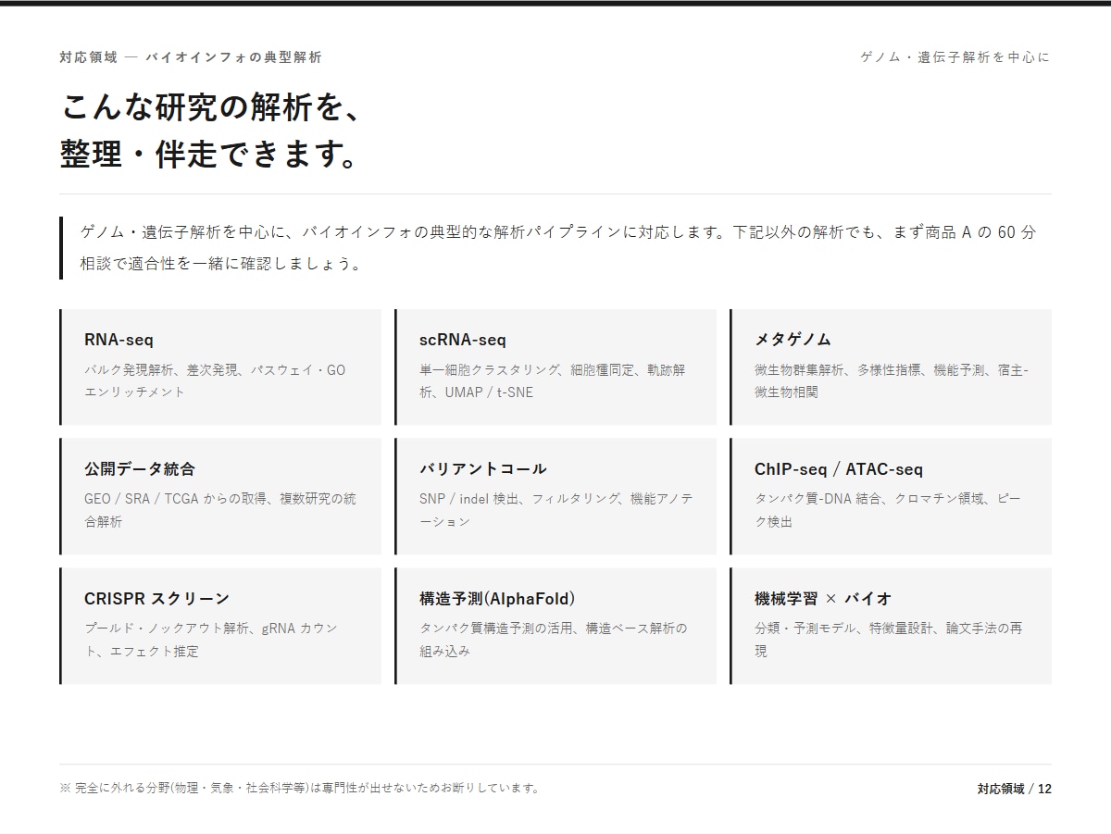Image resolution: width=1111 pixels, height=834 pixels.
Task: Select the 分類・予測モデル description text
Action: [889, 640]
